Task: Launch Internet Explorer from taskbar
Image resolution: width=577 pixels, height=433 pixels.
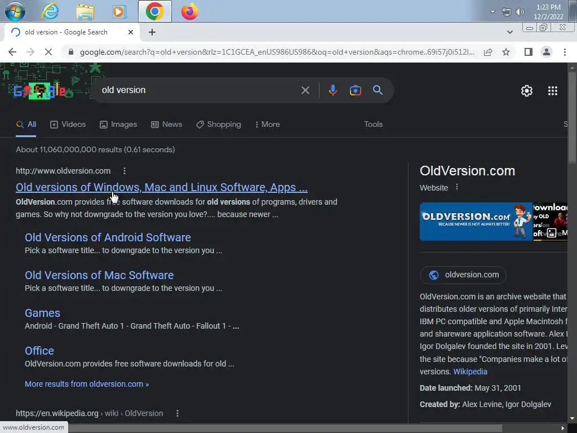Action: (x=50, y=11)
